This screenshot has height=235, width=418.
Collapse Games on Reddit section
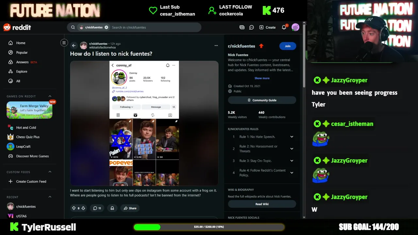(50, 96)
